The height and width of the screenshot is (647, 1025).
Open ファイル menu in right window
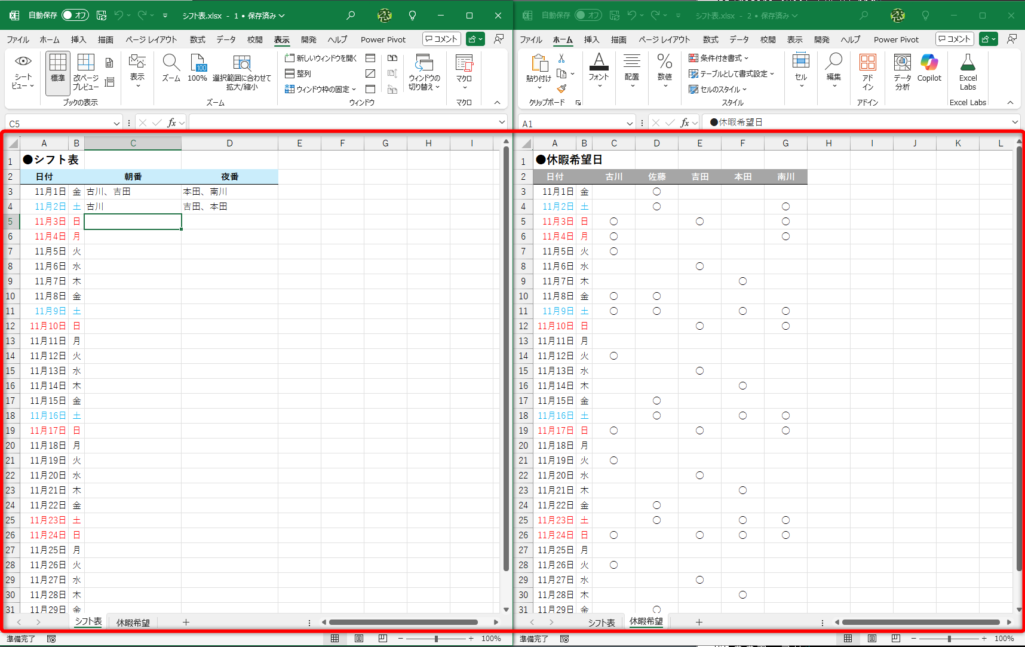pos(531,39)
